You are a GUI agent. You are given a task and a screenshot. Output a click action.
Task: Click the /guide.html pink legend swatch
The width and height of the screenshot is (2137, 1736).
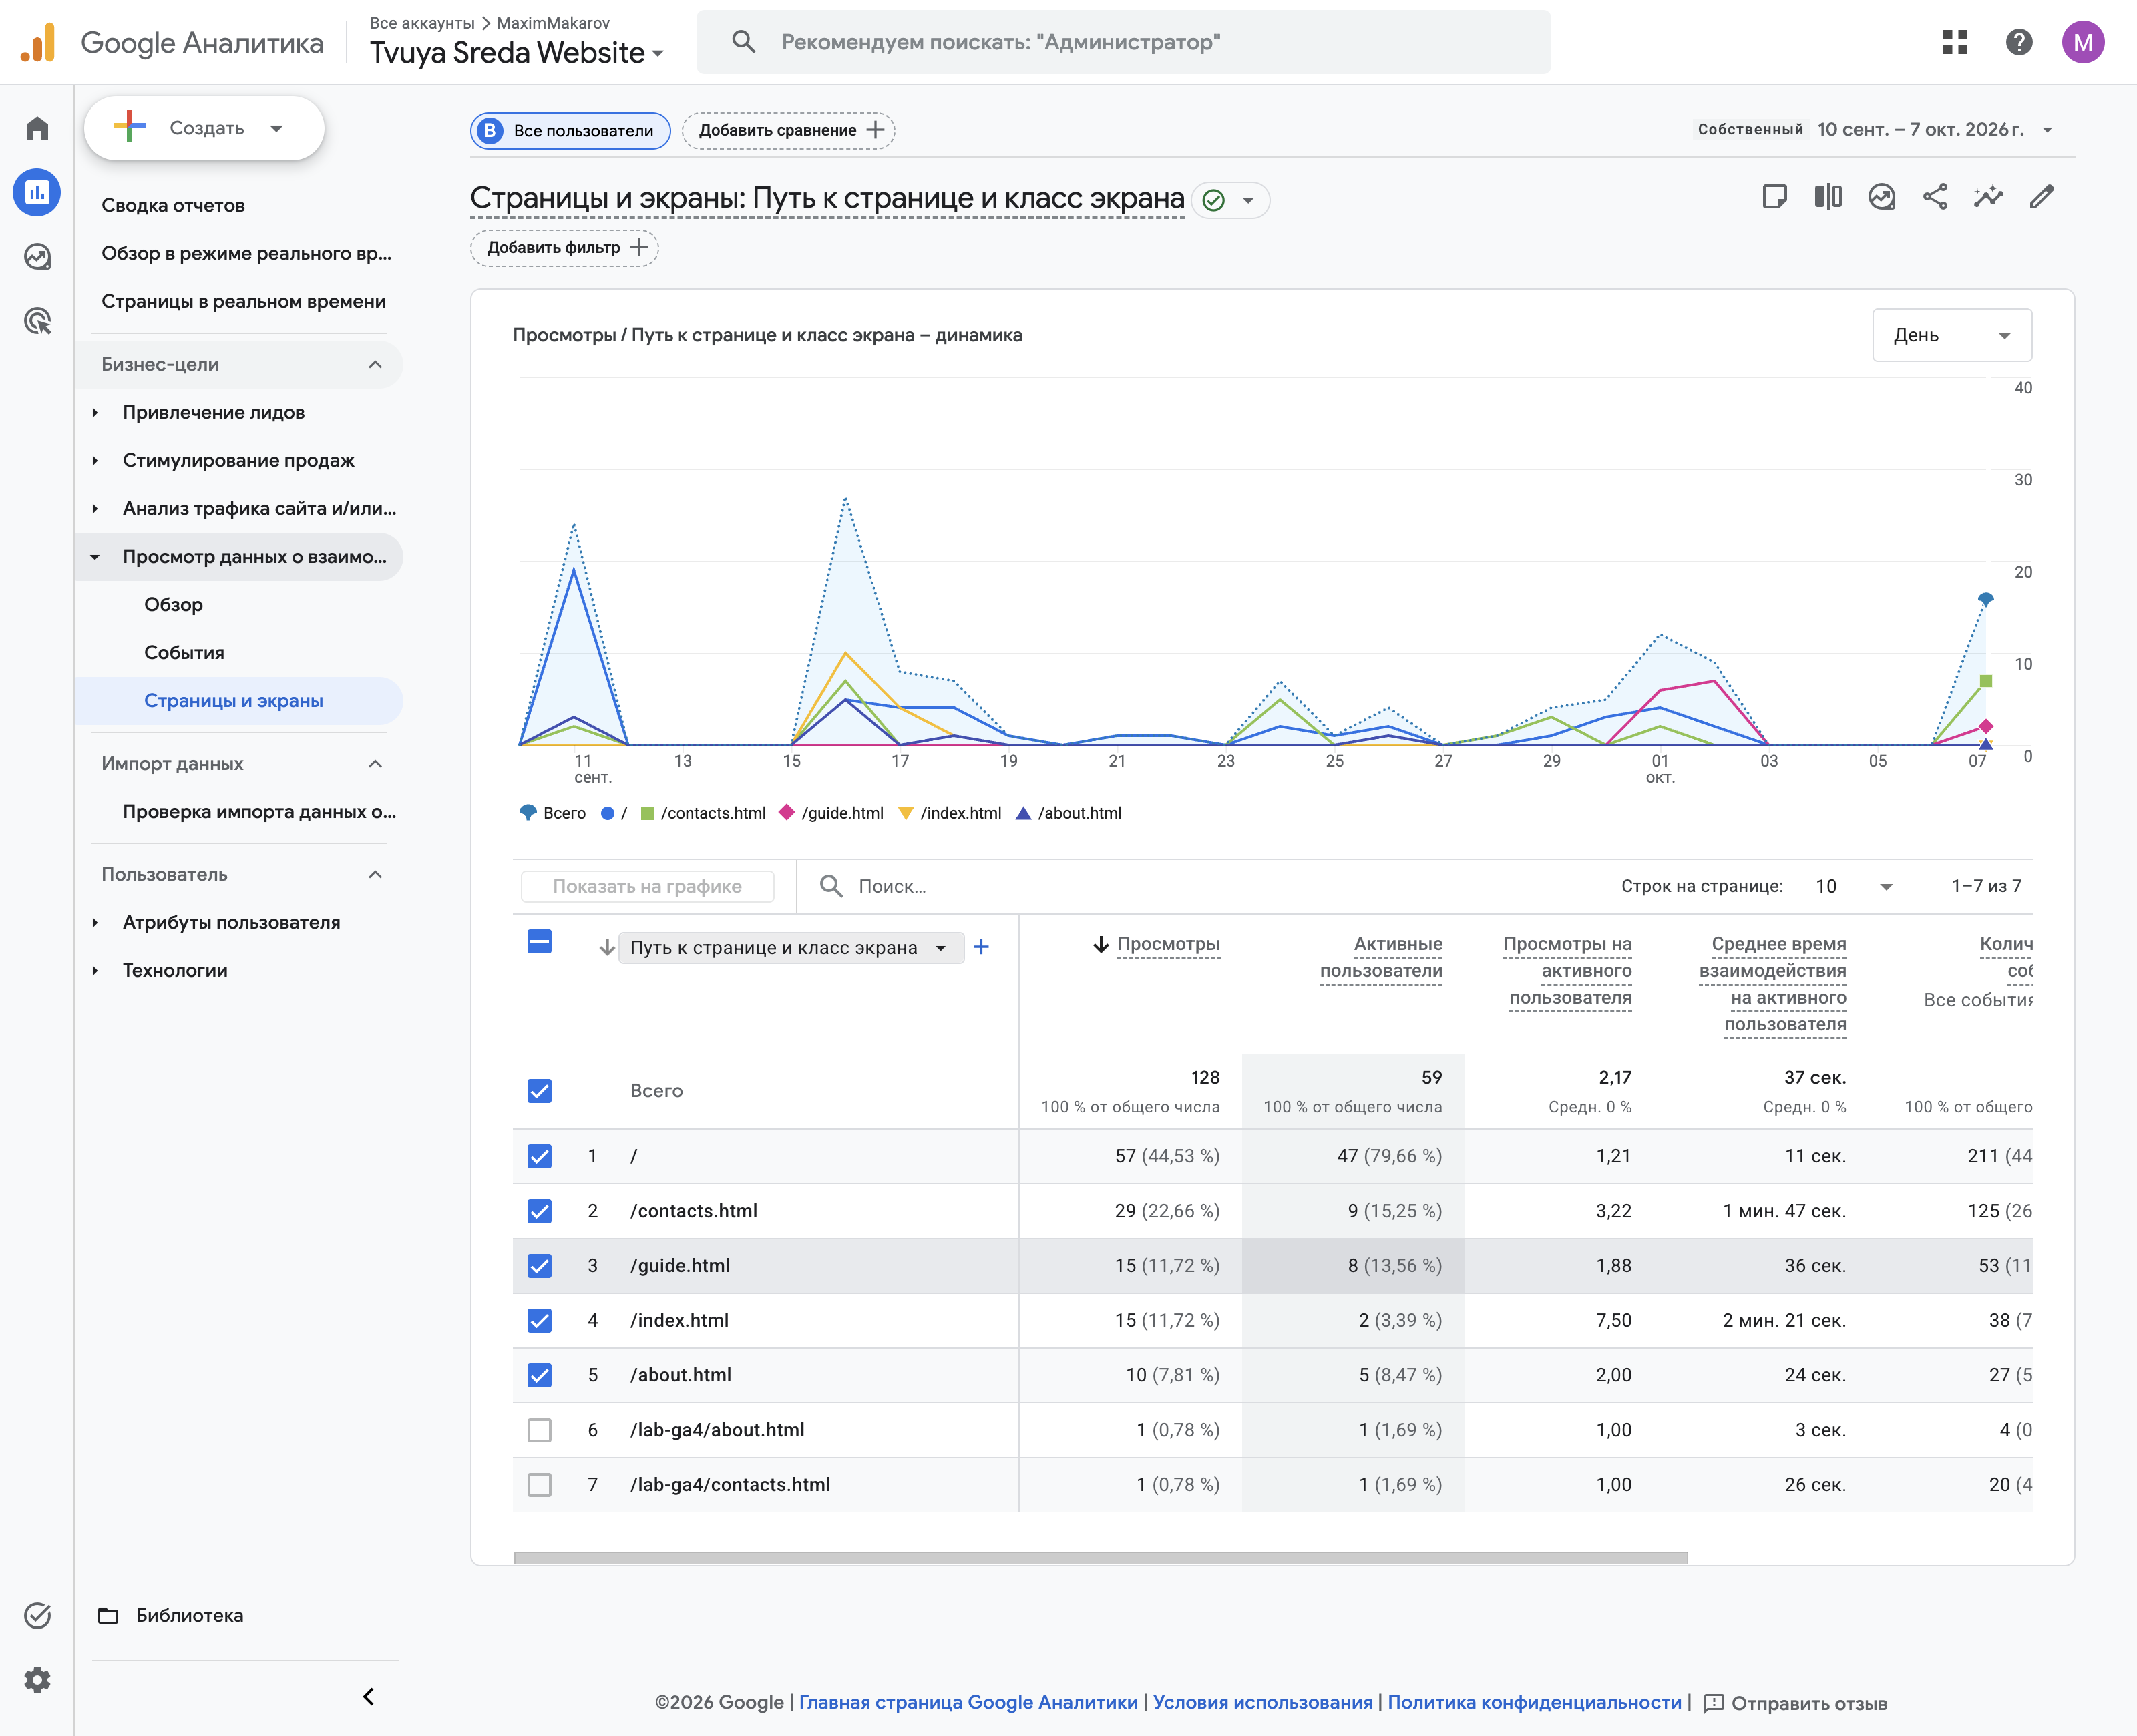click(787, 812)
